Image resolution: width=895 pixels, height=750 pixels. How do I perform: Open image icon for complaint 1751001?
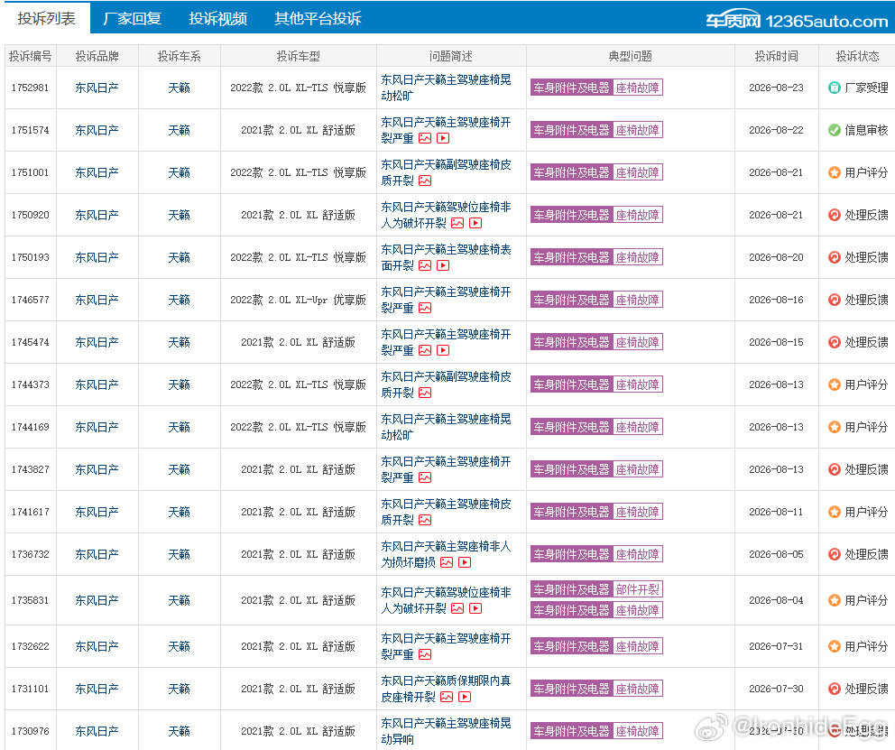pyautogui.click(x=425, y=181)
